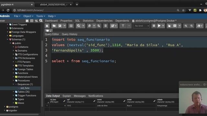Expand the Functions tree node
The width and height of the screenshot is (207, 116).
tap(13, 73)
